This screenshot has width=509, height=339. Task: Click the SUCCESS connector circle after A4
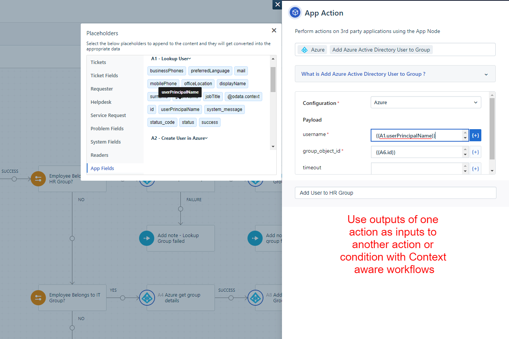231,298
